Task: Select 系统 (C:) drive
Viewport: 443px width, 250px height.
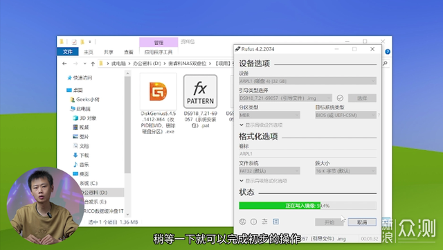Action: click(x=88, y=184)
